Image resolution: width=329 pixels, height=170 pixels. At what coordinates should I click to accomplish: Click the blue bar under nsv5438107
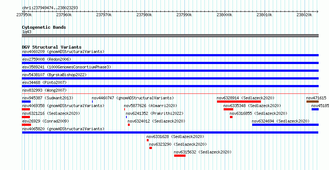(x=170, y=78)
